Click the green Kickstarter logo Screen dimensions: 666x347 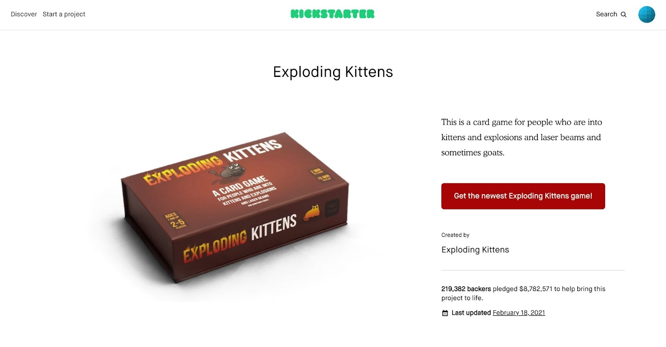(x=333, y=14)
